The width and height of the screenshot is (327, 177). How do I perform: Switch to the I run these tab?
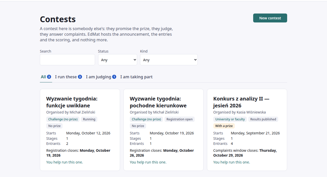(68, 77)
